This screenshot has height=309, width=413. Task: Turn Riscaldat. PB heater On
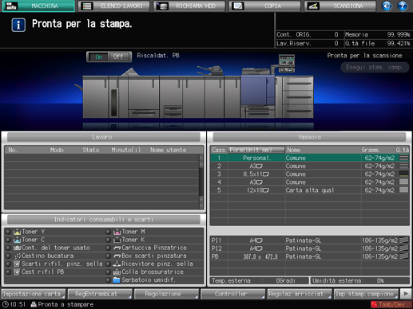pyautogui.click(x=98, y=57)
